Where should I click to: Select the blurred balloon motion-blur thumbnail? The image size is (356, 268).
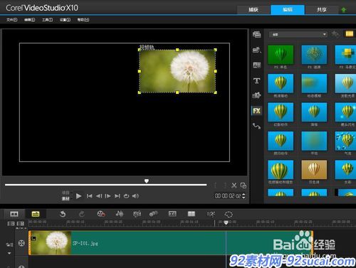click(x=314, y=83)
